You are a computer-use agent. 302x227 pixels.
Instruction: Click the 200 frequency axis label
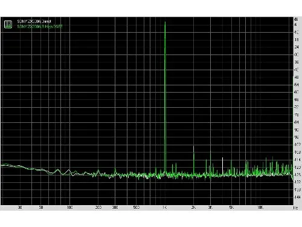[98, 208]
